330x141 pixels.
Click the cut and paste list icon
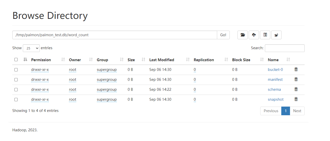265,35
